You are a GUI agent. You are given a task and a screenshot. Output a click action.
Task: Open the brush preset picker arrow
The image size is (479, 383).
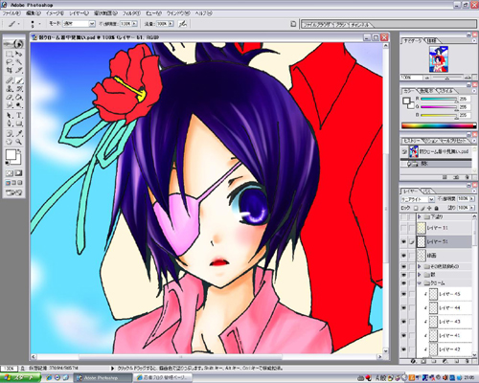[40, 24]
